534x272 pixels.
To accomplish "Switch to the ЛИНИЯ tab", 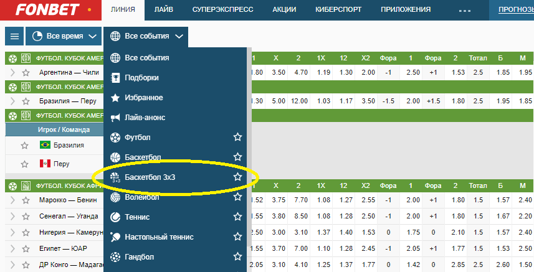I will [123, 10].
